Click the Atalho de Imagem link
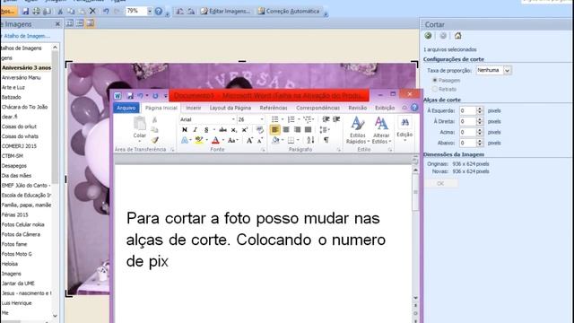574x323 pixels. tap(27, 36)
